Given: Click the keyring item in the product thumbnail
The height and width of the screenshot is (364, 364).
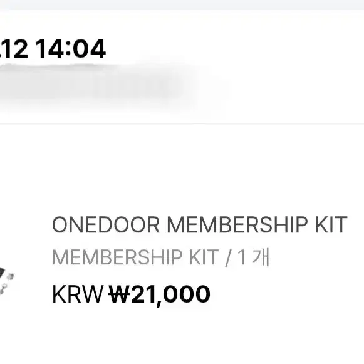Looking at the screenshot, I should click(x=3, y=289).
